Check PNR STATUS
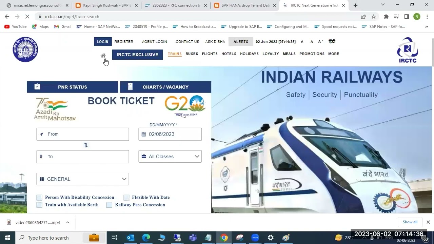Screen dimensions: 434x244 point(73,87)
